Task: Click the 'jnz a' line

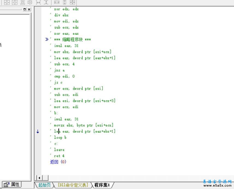Action: [x=59, y=70]
